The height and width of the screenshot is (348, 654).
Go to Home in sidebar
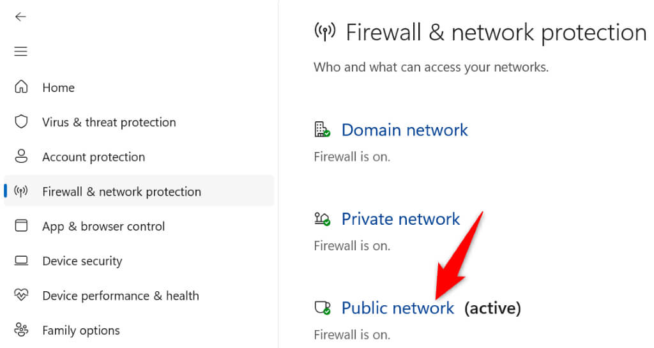pyautogui.click(x=58, y=87)
